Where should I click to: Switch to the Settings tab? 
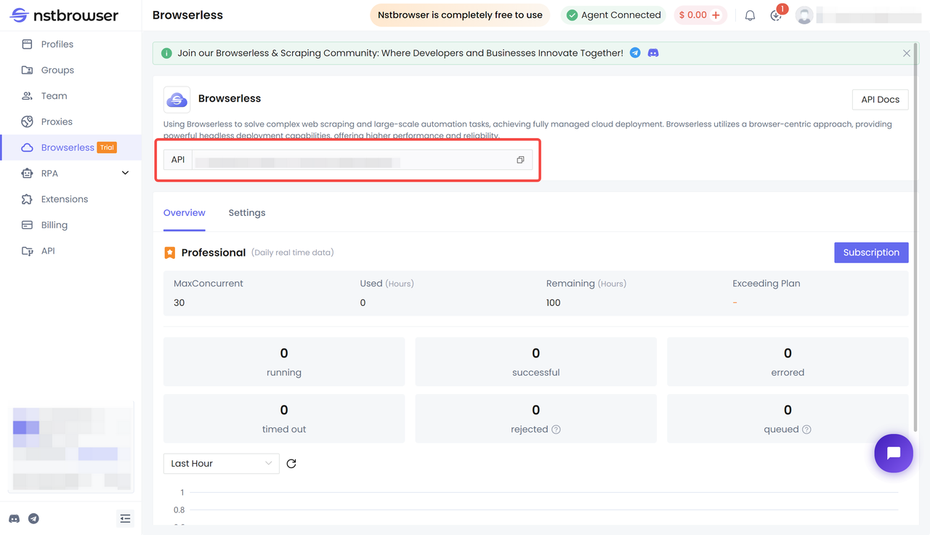[247, 213]
